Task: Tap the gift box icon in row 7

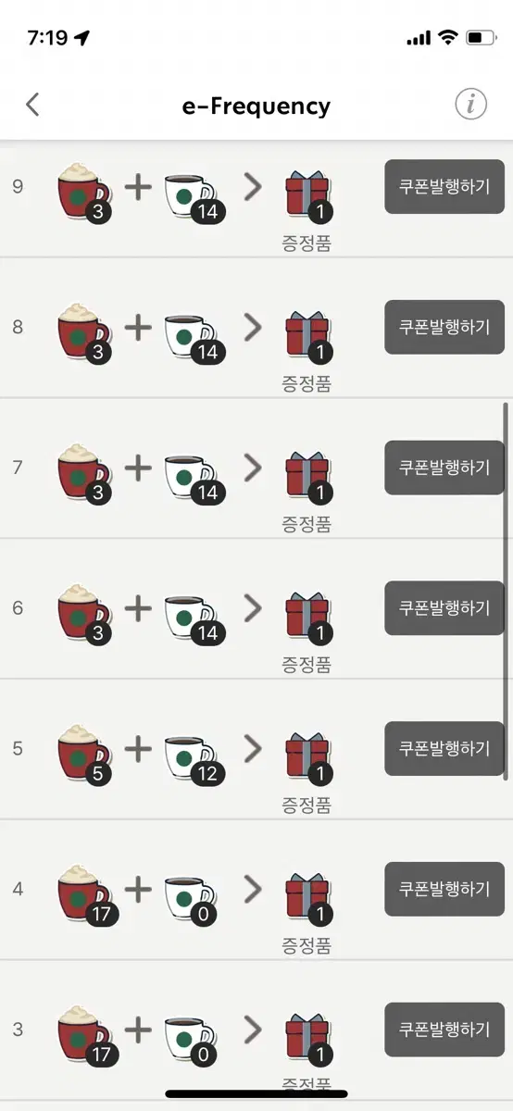Action: pyautogui.click(x=307, y=474)
